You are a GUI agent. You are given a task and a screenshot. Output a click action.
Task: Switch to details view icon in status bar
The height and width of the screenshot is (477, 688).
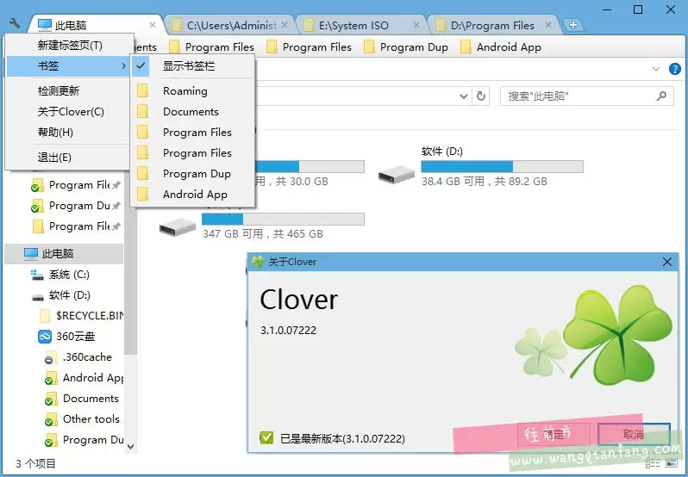point(653,463)
